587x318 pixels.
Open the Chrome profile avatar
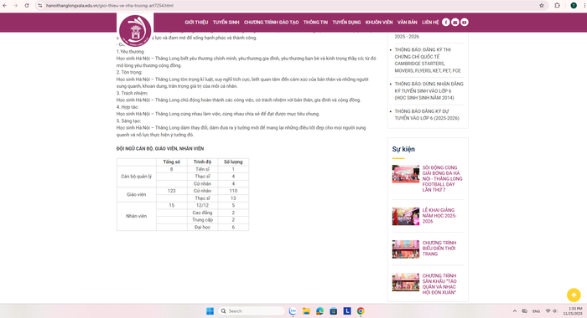click(x=574, y=6)
